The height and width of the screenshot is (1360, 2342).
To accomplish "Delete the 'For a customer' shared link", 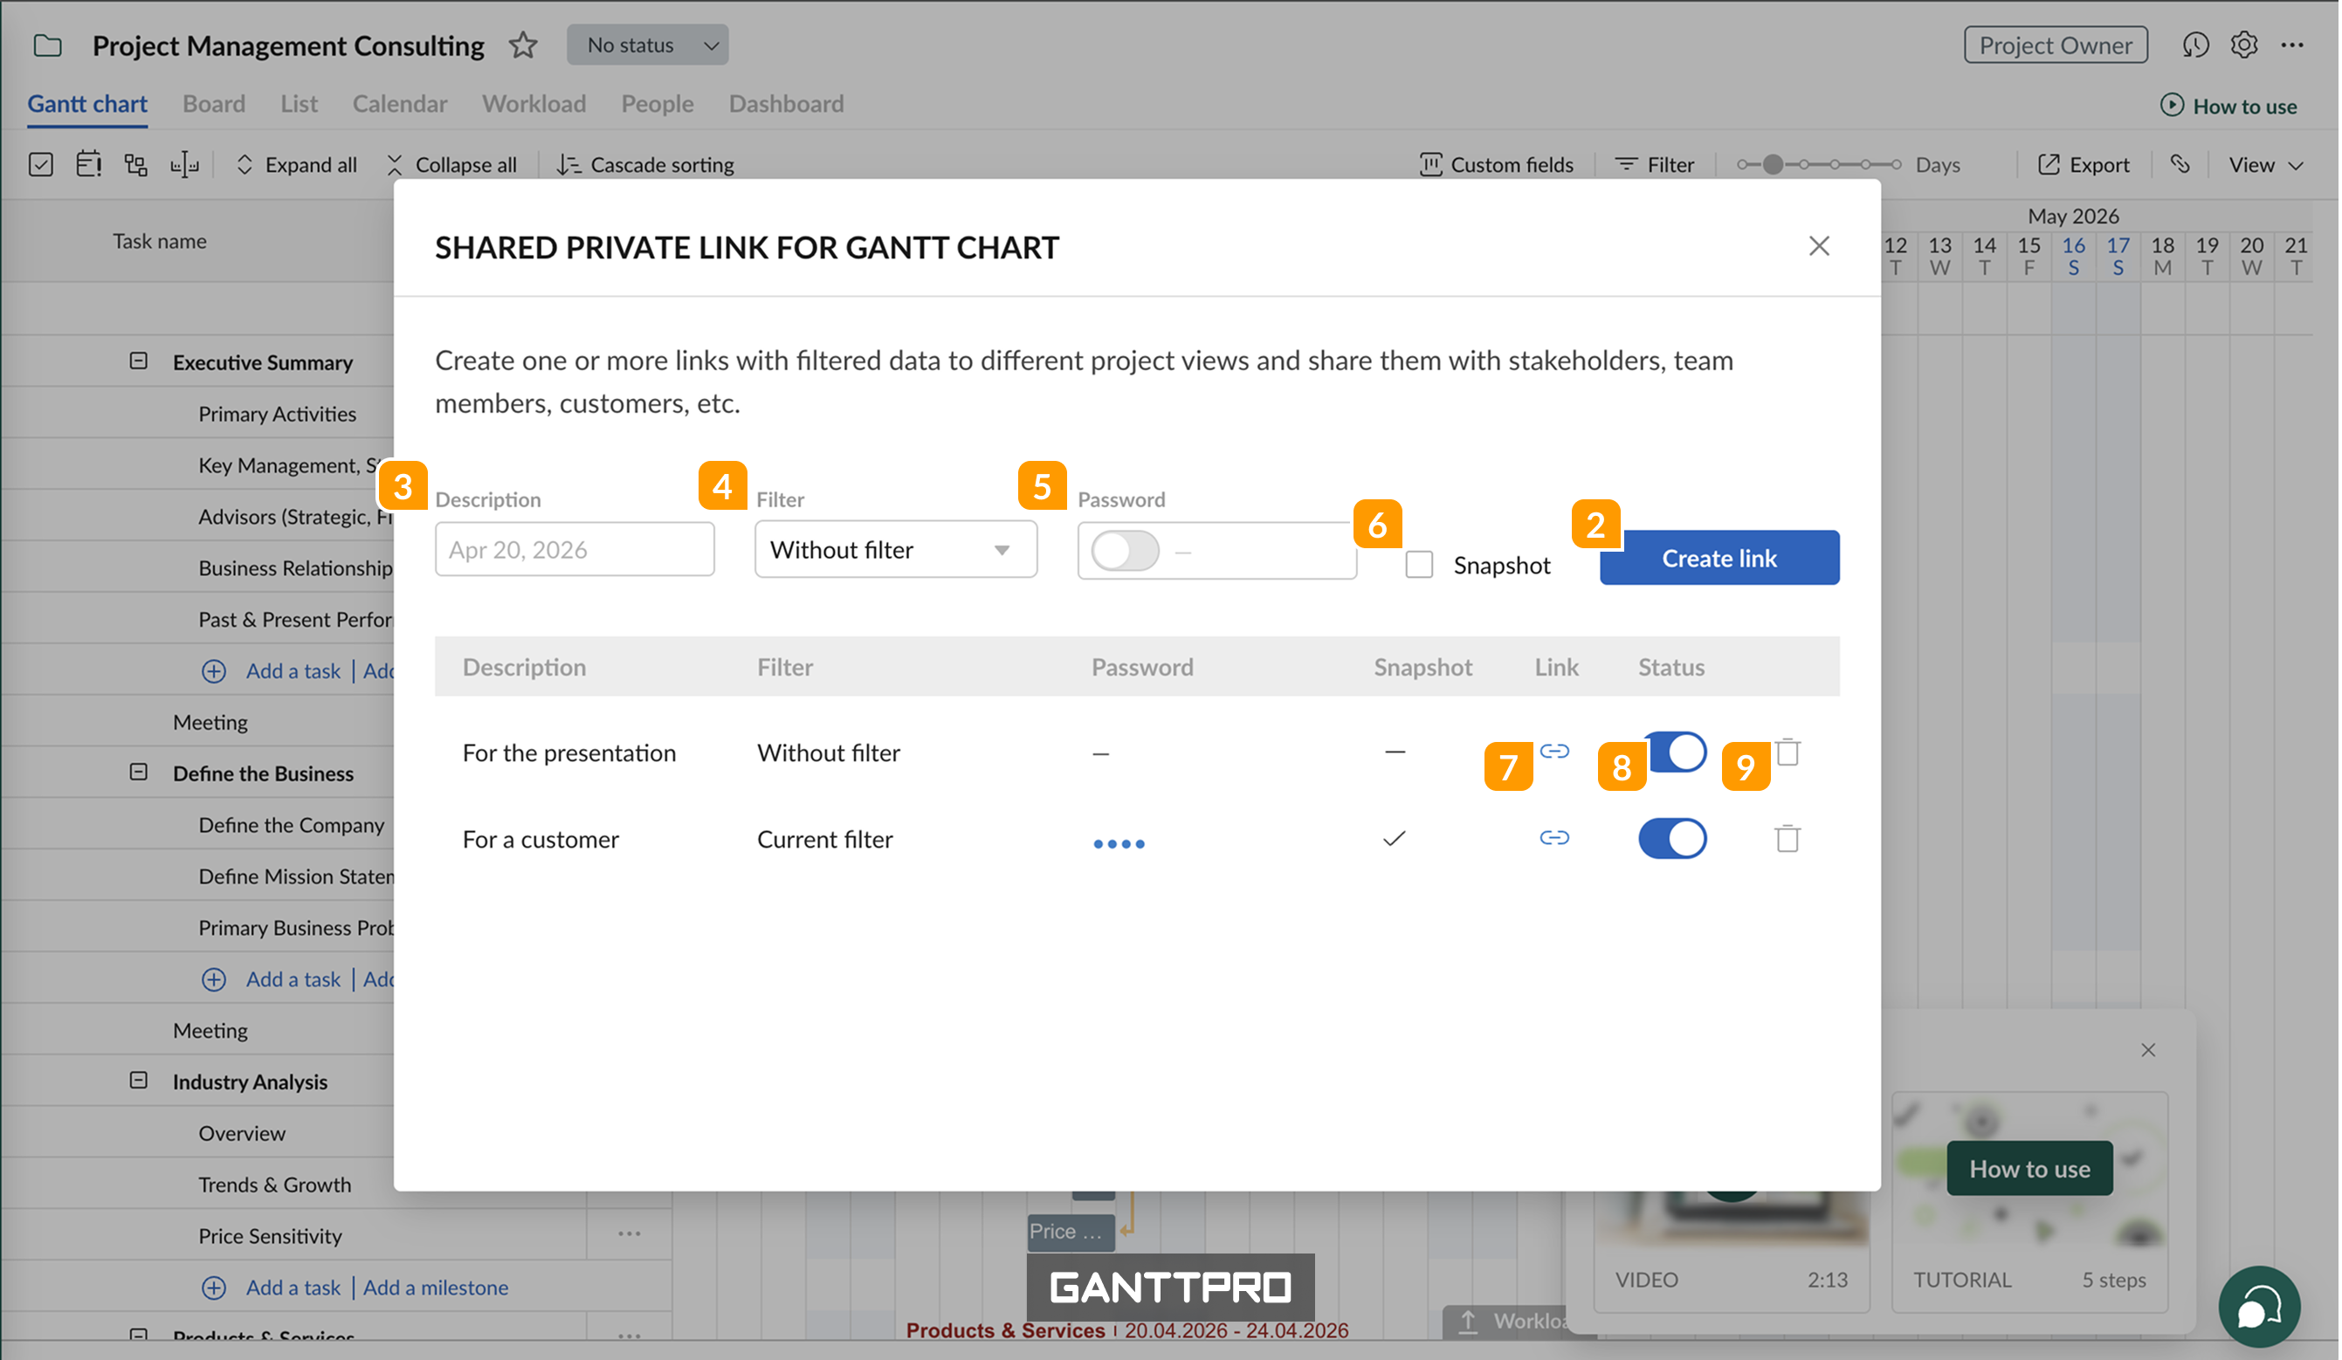I will tap(1787, 839).
